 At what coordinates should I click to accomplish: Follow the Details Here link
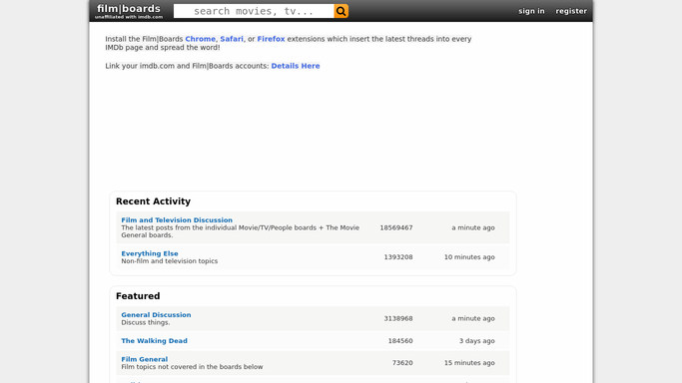[x=296, y=66]
